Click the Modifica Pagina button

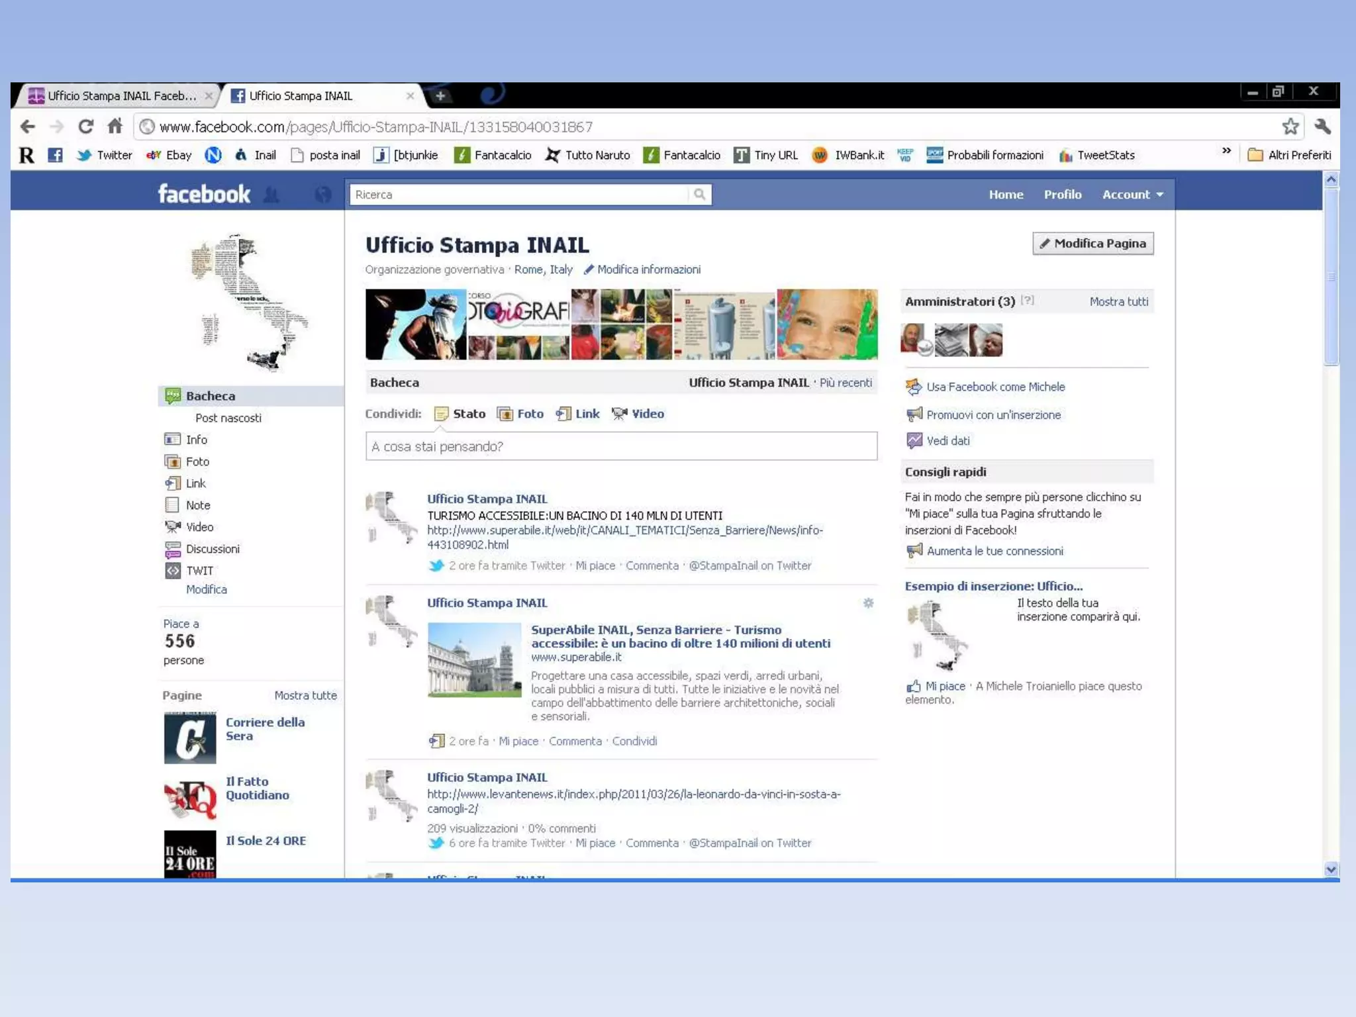coord(1092,244)
